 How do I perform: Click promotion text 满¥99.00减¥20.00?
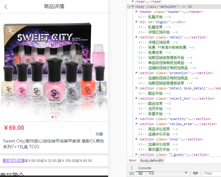pyautogui.click(x=41, y=161)
